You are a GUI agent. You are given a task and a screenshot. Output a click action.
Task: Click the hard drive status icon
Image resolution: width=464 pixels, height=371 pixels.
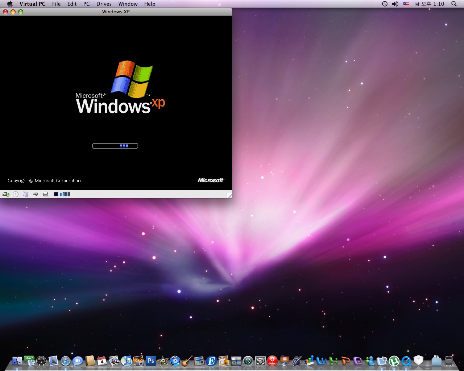(6, 194)
